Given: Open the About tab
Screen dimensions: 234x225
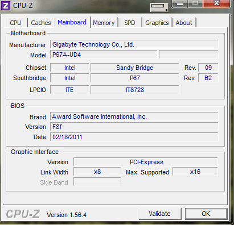Looking at the screenshot, I should point(184,23).
